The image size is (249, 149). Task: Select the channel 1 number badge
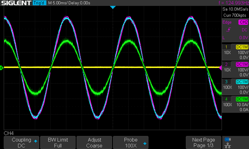tap(226, 47)
